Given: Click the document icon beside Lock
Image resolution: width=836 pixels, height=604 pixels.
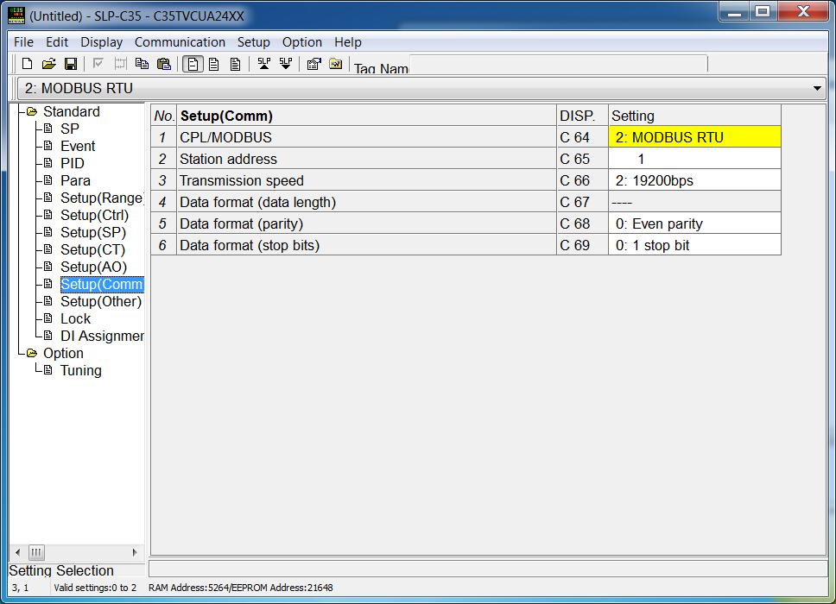Looking at the screenshot, I should (48, 318).
